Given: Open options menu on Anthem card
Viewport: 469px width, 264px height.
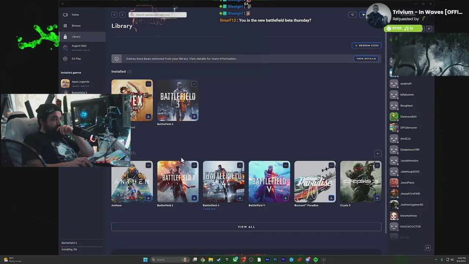Looking at the screenshot, I should click(148, 165).
